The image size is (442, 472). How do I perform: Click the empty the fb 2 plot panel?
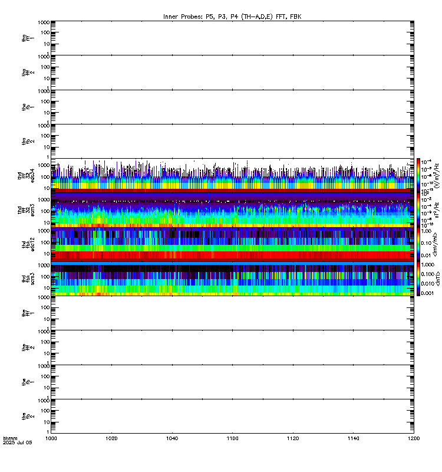tap(232, 417)
